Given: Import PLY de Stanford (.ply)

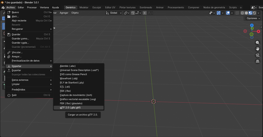Looking at the screenshot, I should pos(79,83).
